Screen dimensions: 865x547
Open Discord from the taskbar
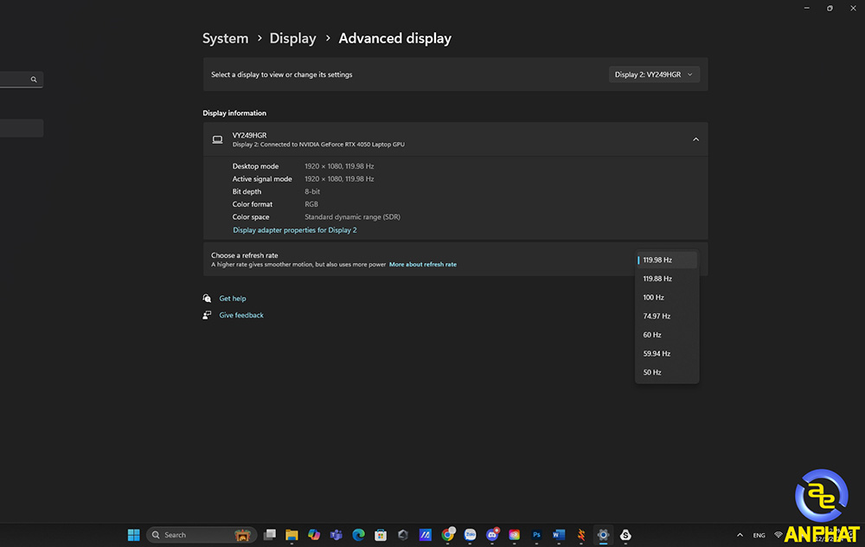(492, 535)
